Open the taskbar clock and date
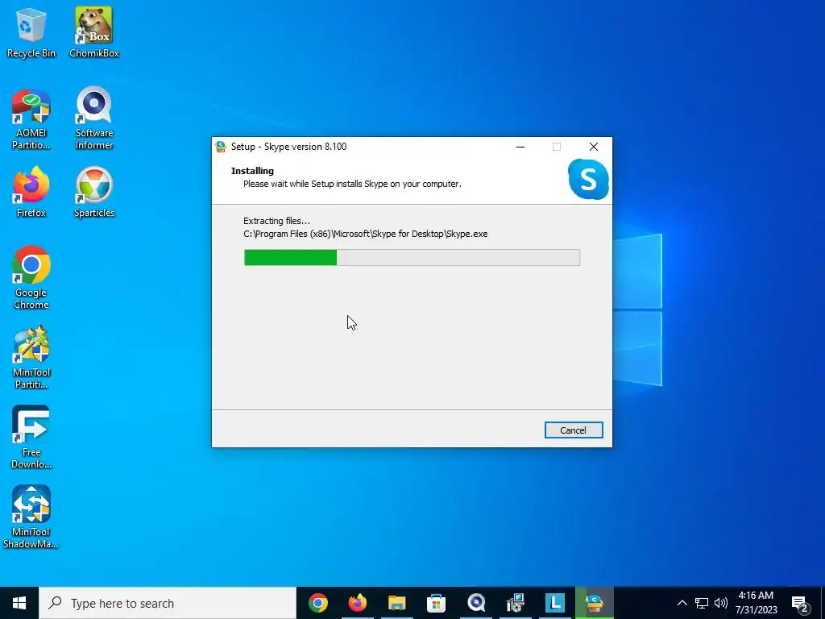 point(756,603)
